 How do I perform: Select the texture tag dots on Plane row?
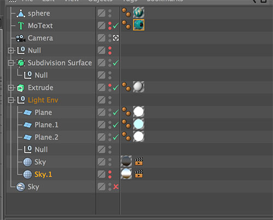click(x=126, y=112)
